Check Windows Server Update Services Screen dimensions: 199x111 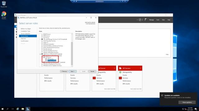(x=42, y=66)
